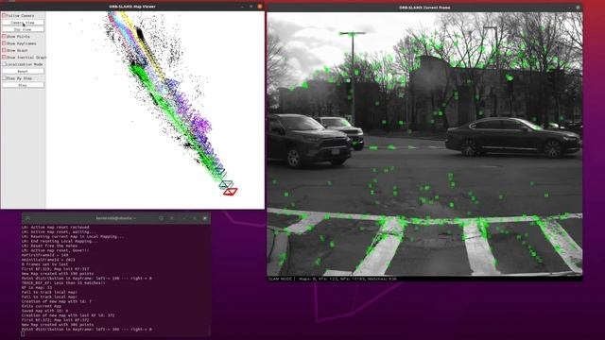605x340 pixels.
Task: Close the Current Frame window
Action: [x=578, y=8]
